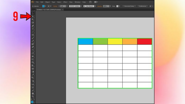Open the Opacity panel link
The width and height of the screenshot is (185, 104).
point(100,6)
